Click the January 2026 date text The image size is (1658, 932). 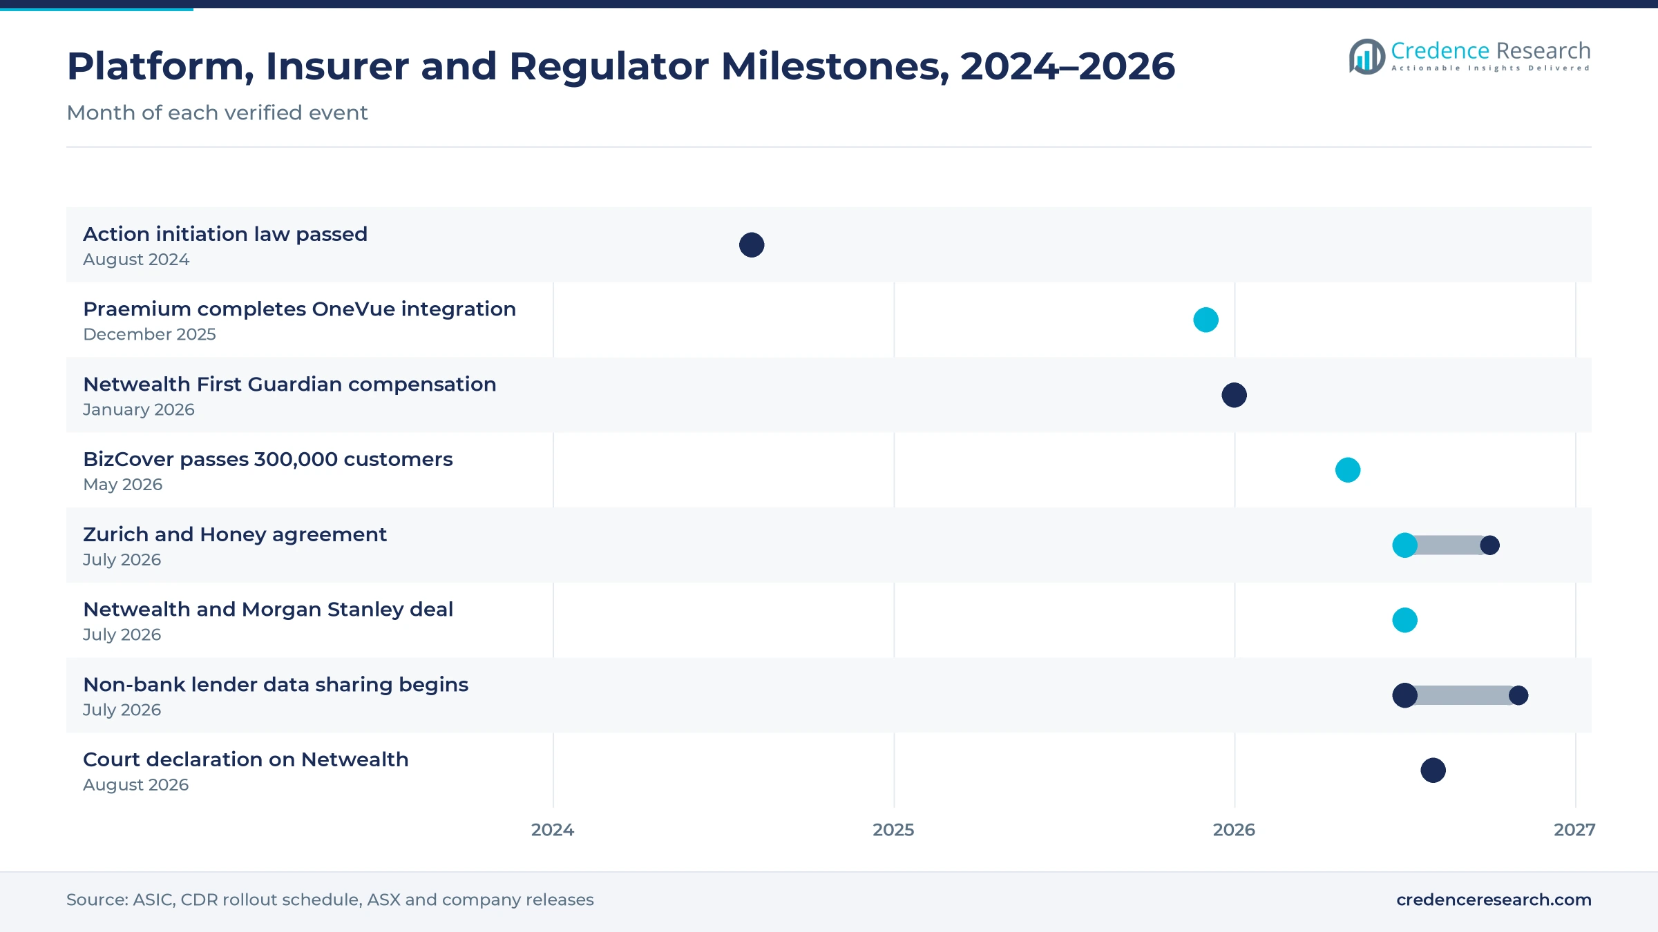coord(139,410)
